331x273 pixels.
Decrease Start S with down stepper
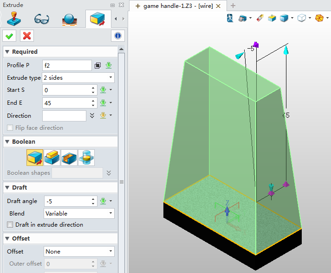point(93,93)
